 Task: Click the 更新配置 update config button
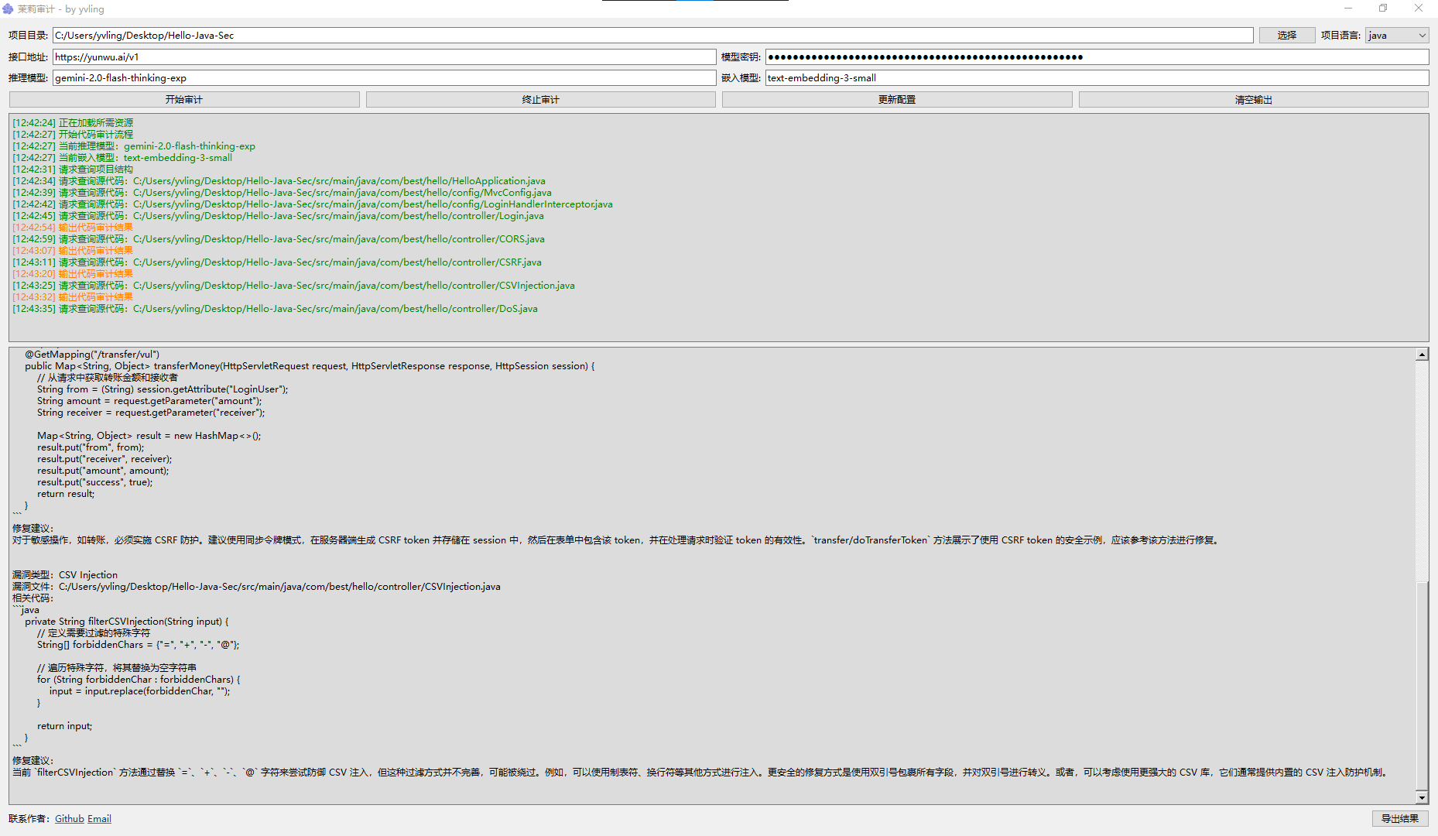pyautogui.click(x=897, y=100)
